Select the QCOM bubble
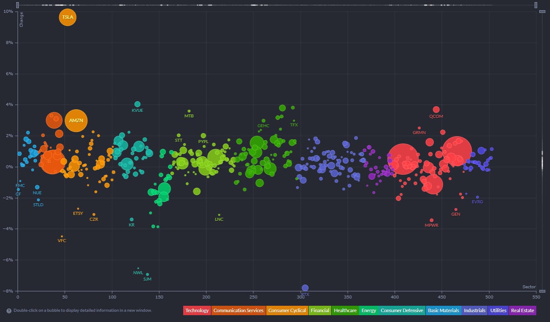Image resolution: width=550 pixels, height=322 pixels. click(x=436, y=110)
